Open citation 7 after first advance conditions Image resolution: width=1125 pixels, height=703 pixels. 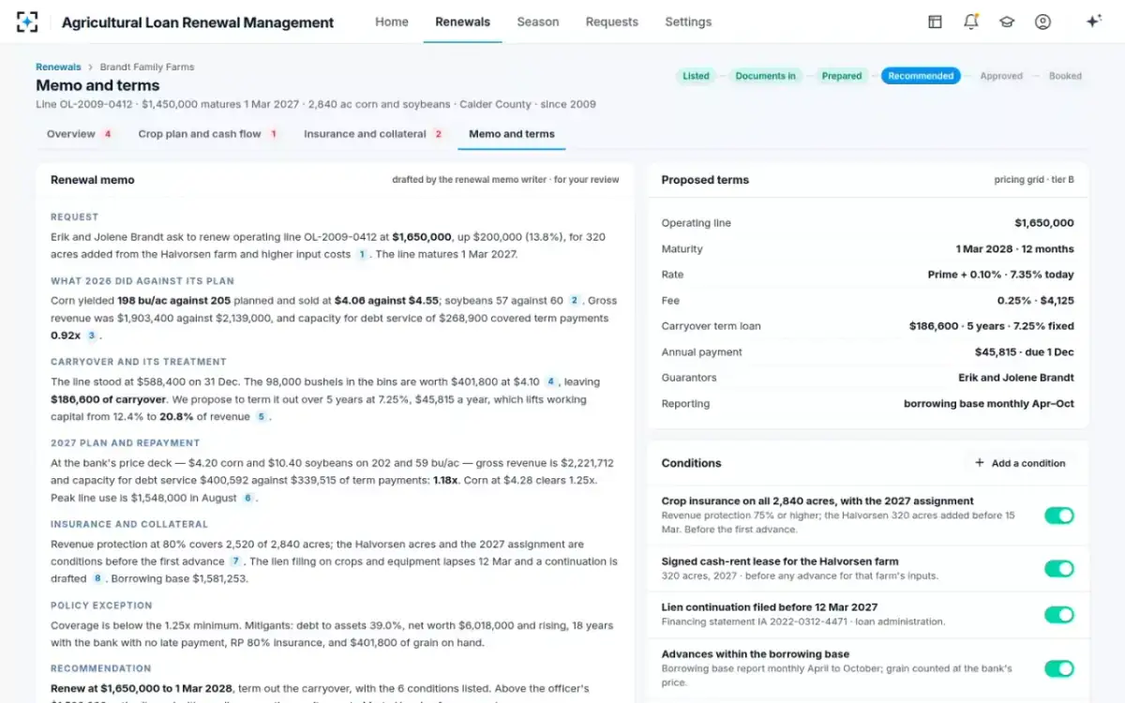(x=236, y=561)
